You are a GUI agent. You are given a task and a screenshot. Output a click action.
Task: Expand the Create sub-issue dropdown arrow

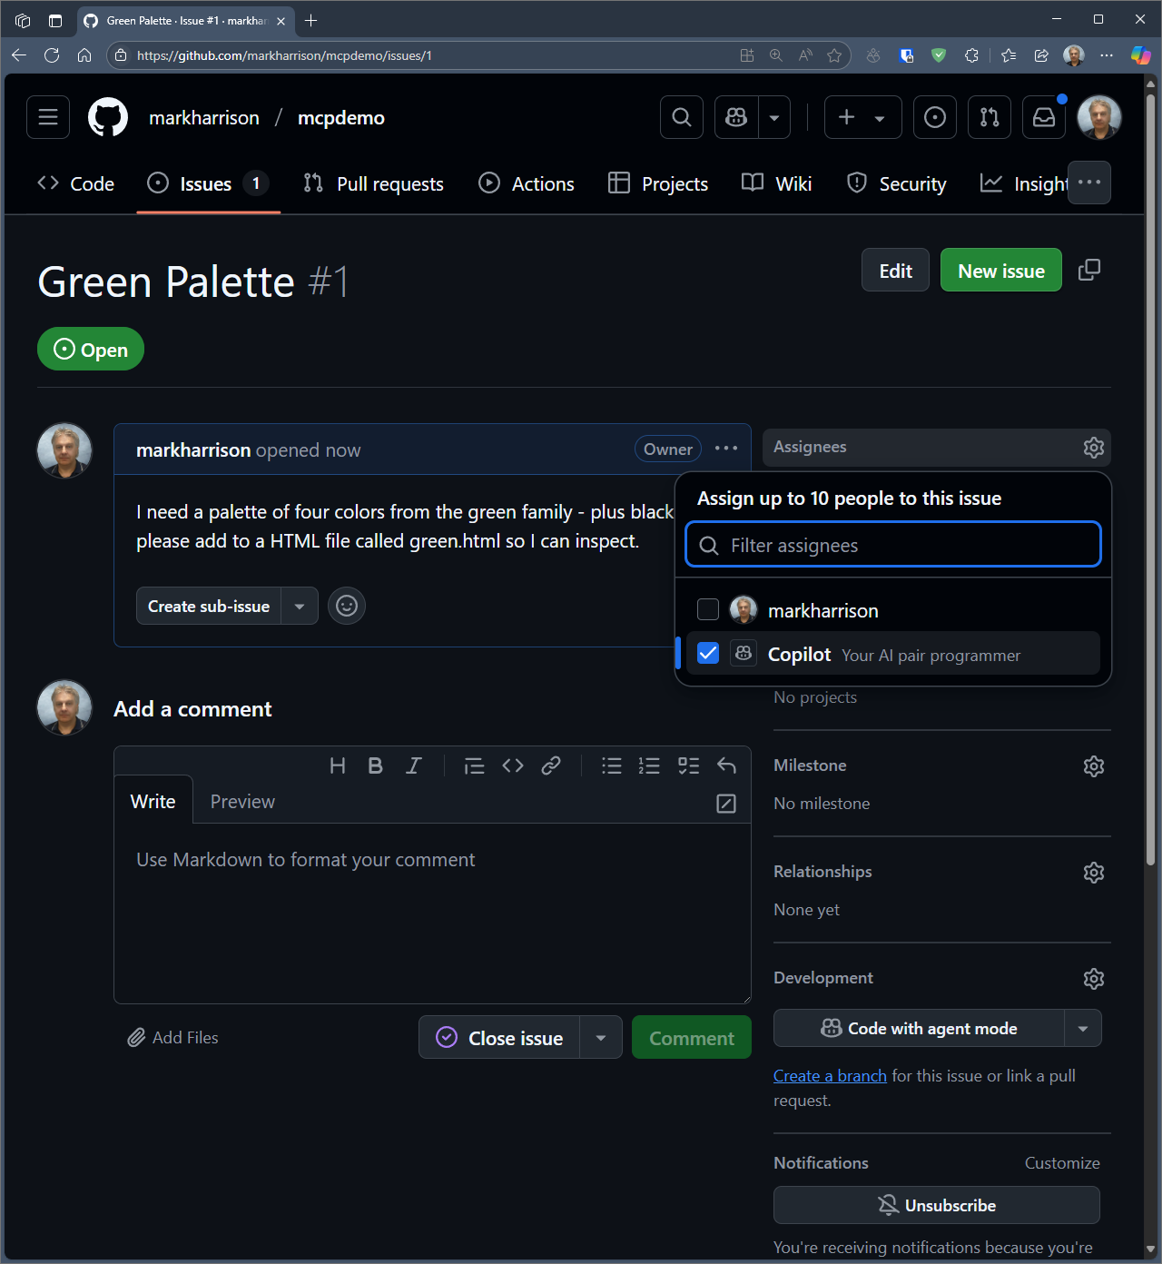point(300,606)
